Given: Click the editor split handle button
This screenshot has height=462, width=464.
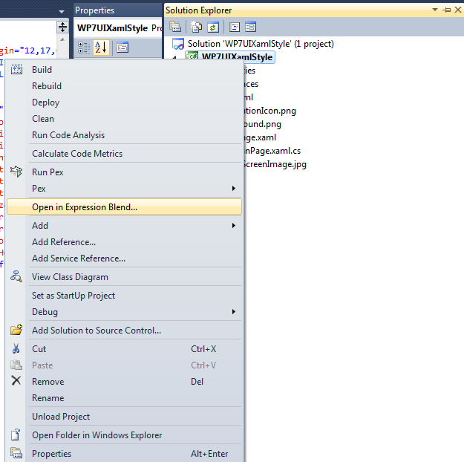Looking at the screenshot, I should pos(62,27).
